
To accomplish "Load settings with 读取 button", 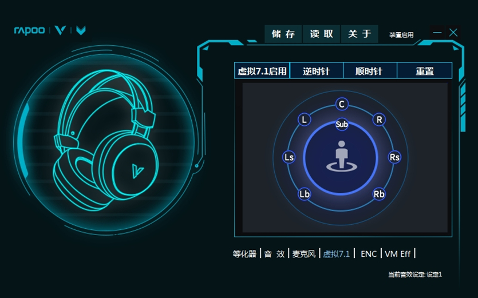I will tap(321, 34).
